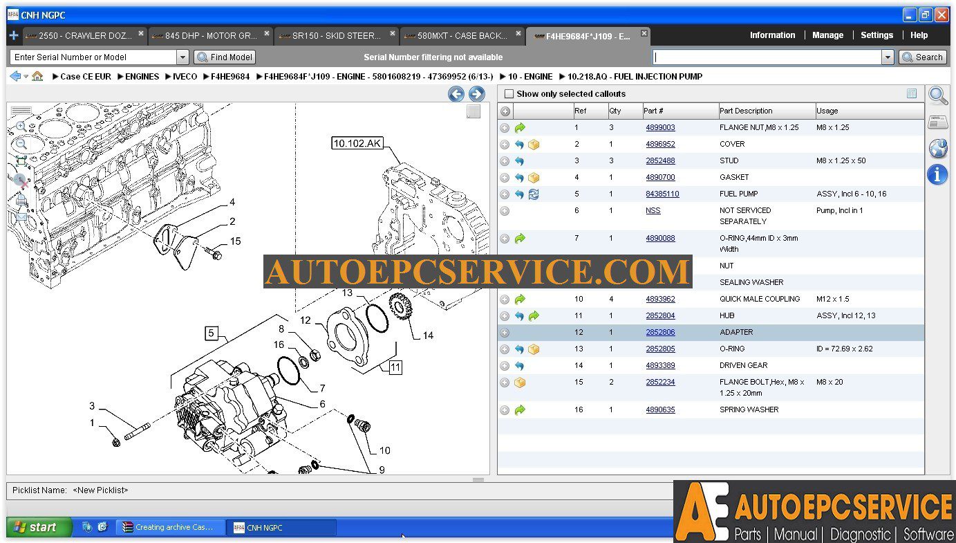956x543 pixels.
Task: Switch to 2550 - CRAWLER DOZ tab
Action: pyautogui.click(x=84, y=35)
